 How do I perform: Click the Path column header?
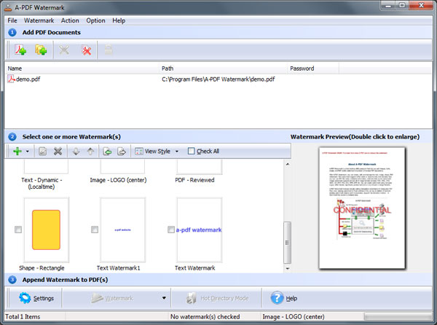[x=223, y=68]
